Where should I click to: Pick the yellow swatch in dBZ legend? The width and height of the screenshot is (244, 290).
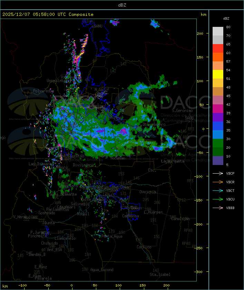218,74
